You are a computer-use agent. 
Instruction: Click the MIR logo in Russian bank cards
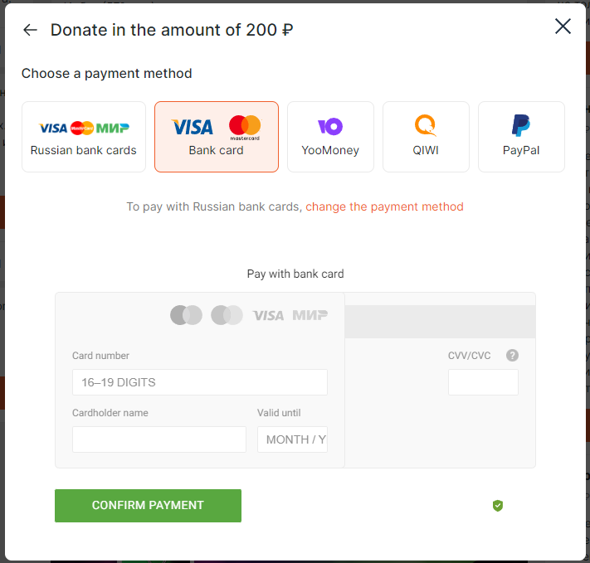[113, 129]
